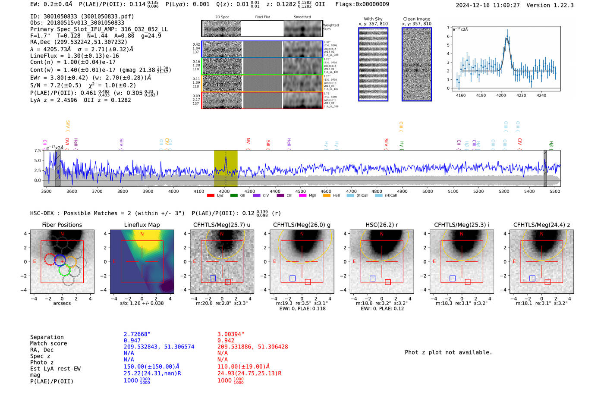Click the 2024-12-16 11:00:27 timestamp
The height and width of the screenshot is (411, 604).
pos(488,5)
